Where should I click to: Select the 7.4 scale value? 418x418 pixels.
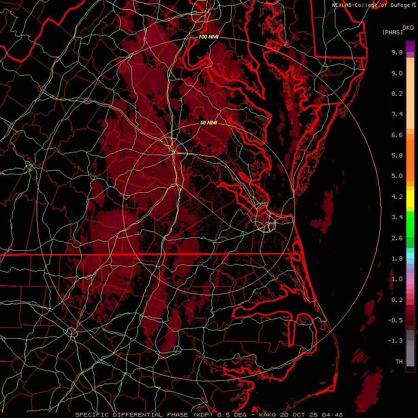tap(397, 114)
